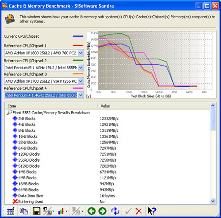Select the 8kB Blocks row

(107, 130)
